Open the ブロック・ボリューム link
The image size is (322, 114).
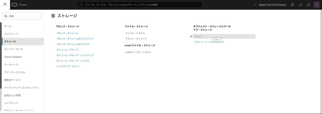67,33
